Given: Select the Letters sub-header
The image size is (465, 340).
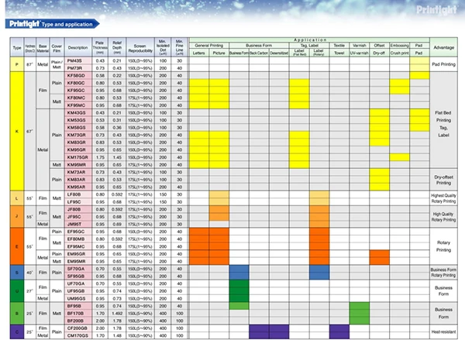Looking at the screenshot, I should [199, 53].
